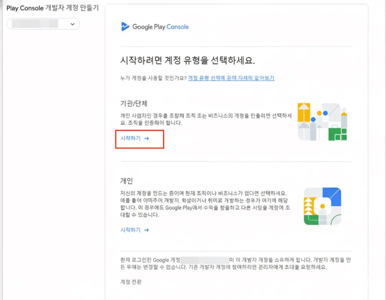Click arrow icon next to 기관/단체 시작하기

pyautogui.click(x=147, y=139)
